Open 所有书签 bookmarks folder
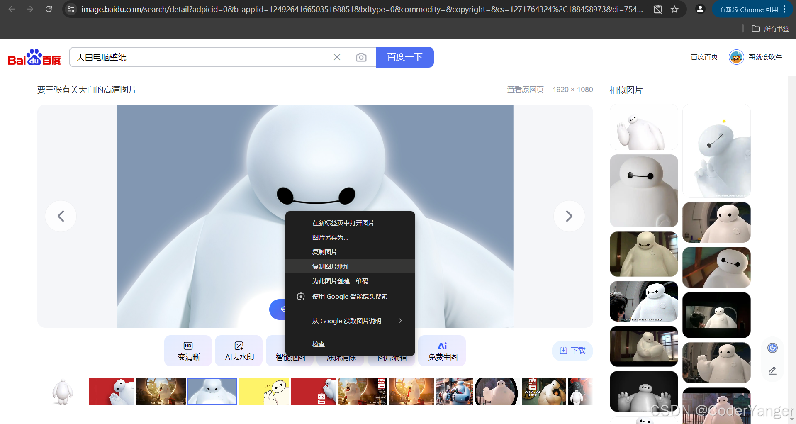Image resolution: width=796 pixels, height=424 pixels. (x=770, y=29)
